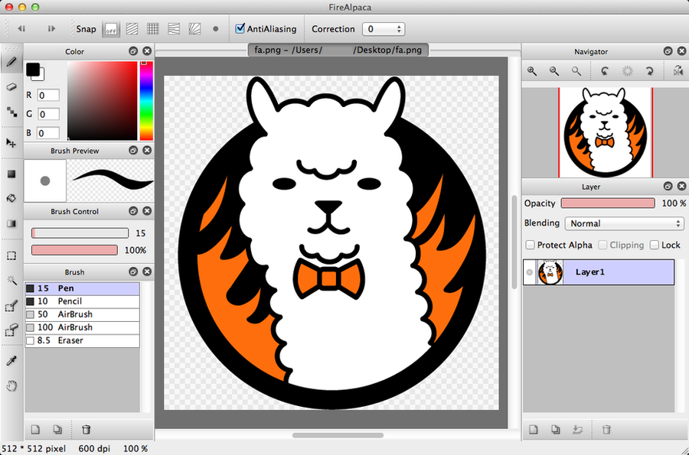Image resolution: width=689 pixels, height=455 pixels.
Task: Reset canvas rotation in Navigator
Action: point(628,71)
